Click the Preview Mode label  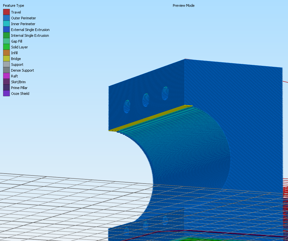tap(183, 5)
